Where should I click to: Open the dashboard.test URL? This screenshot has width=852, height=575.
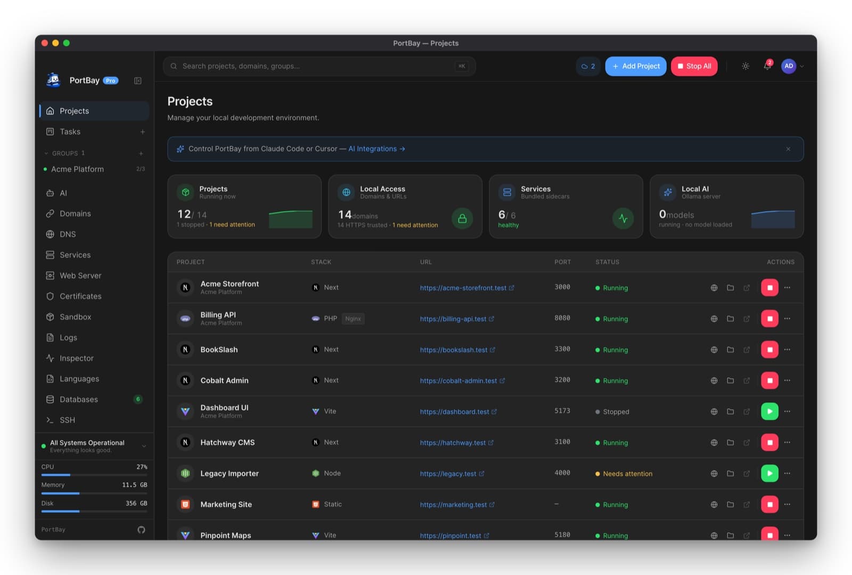pos(458,411)
